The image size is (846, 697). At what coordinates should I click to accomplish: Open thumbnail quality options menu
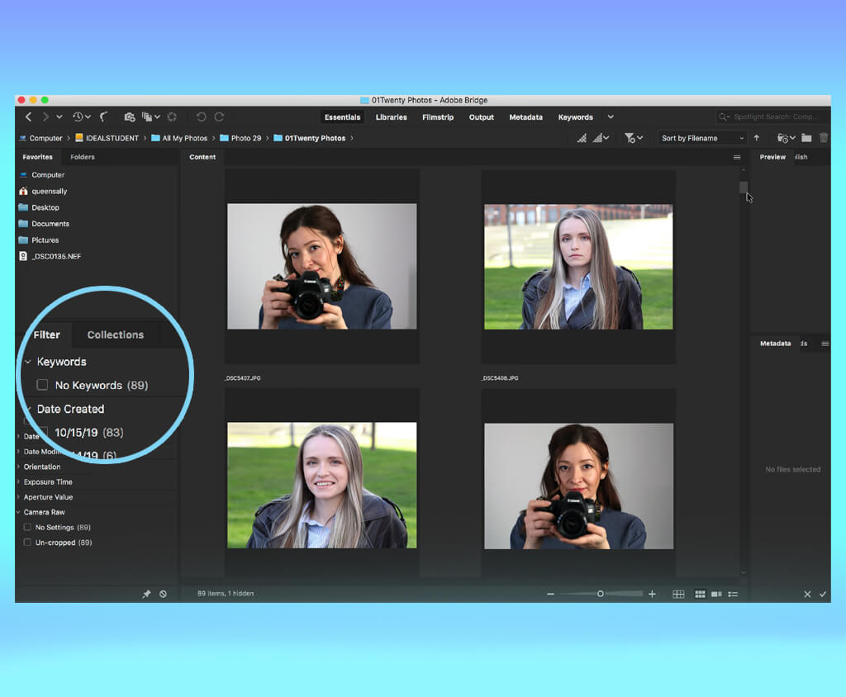(x=601, y=138)
